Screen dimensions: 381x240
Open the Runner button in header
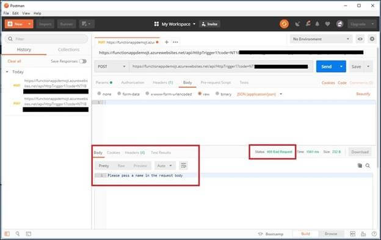pos(67,24)
